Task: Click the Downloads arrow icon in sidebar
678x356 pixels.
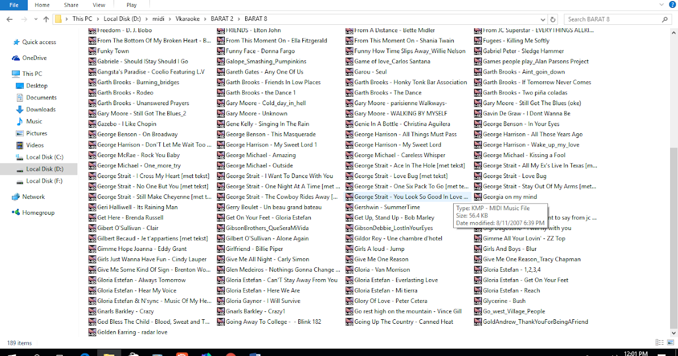Action: pos(20,110)
